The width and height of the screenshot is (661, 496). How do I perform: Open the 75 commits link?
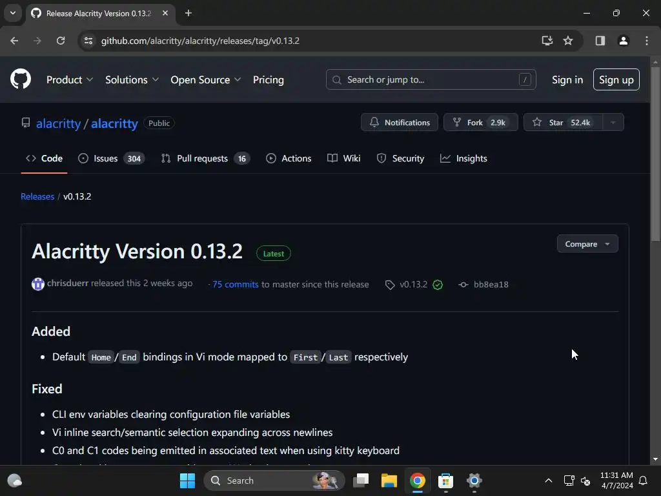tap(235, 285)
